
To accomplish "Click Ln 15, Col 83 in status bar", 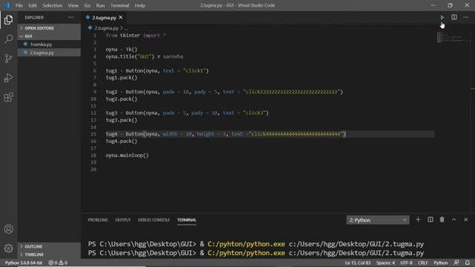I will tap(358, 263).
